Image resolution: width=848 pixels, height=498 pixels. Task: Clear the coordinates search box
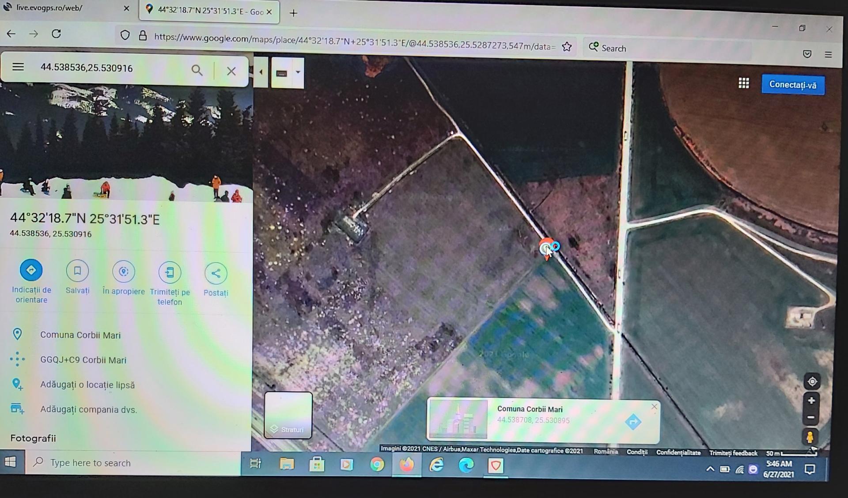tap(231, 71)
